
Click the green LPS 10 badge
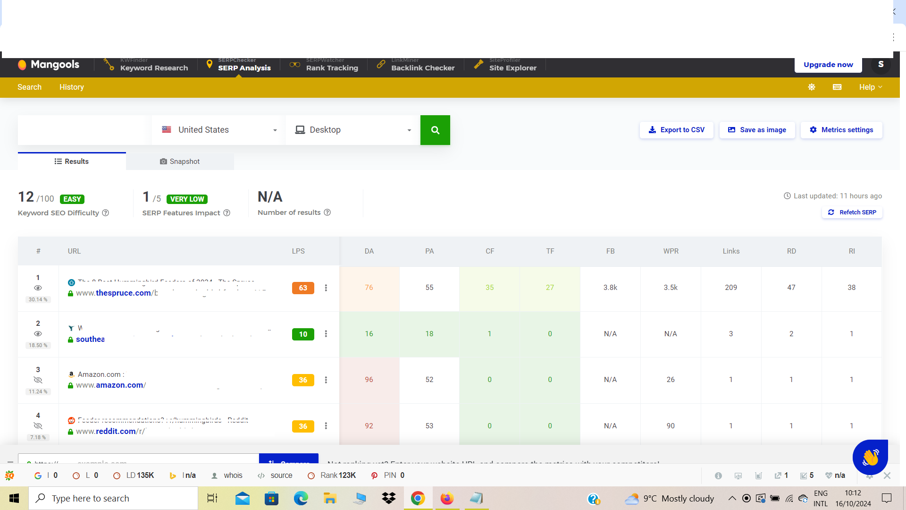(303, 334)
